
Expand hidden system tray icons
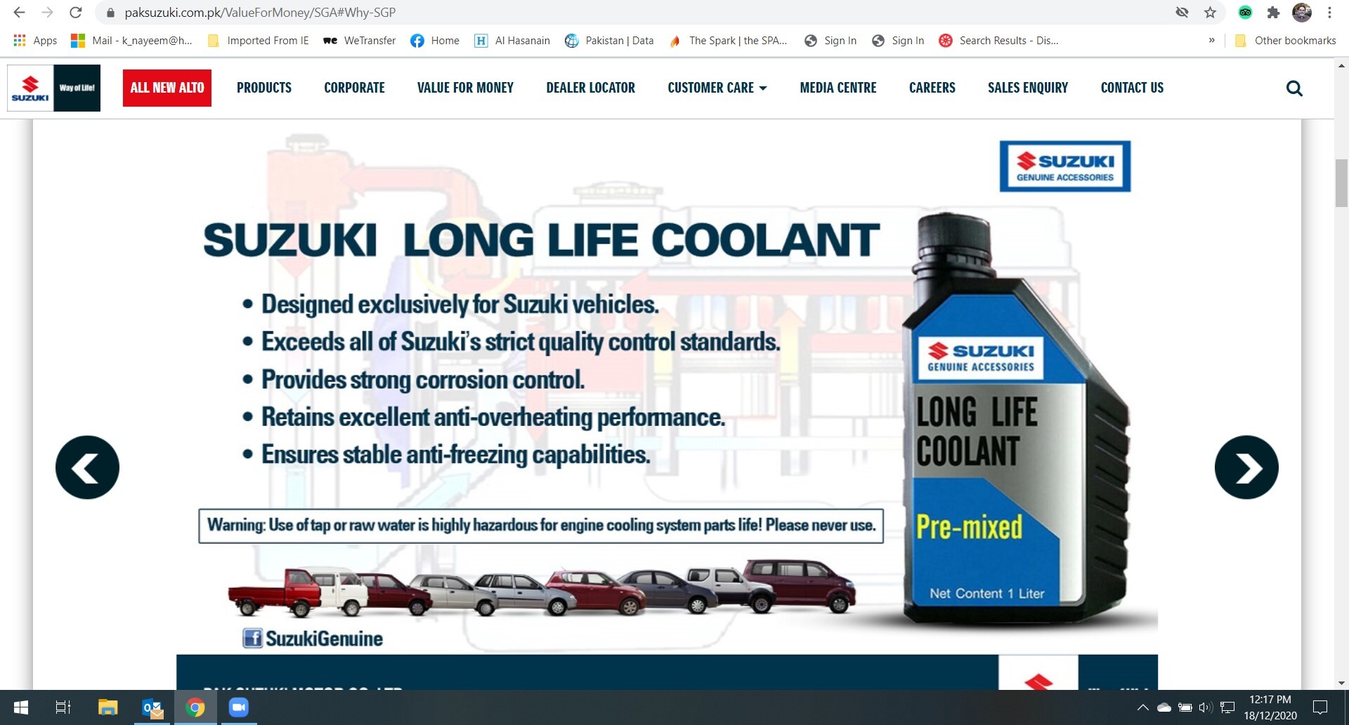1142,707
